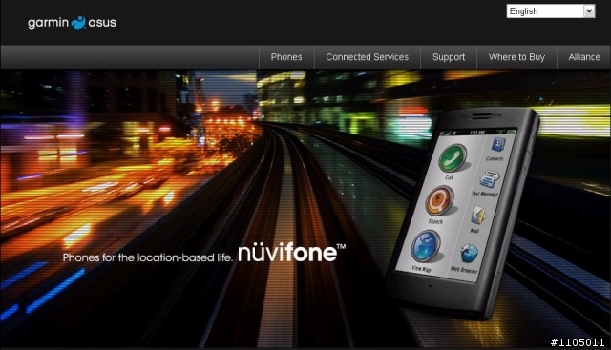The image size is (611, 350).
Task: Click the green Call icon on the phone
Action: point(453,157)
